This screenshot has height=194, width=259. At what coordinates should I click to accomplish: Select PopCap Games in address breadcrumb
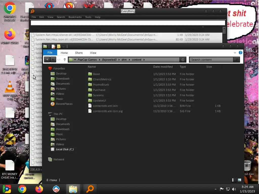click(x=87, y=60)
